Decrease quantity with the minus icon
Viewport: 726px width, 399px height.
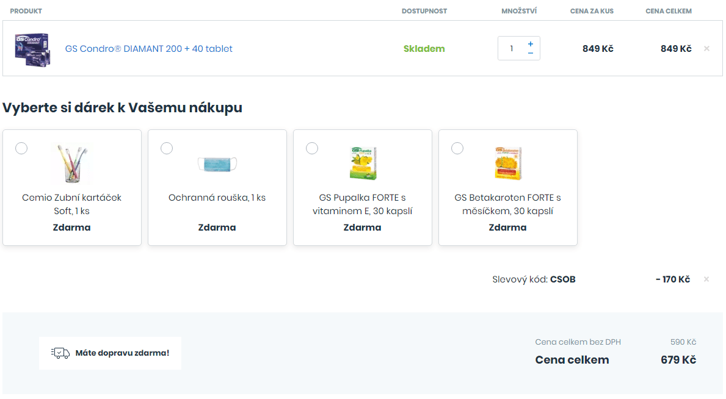(531, 53)
